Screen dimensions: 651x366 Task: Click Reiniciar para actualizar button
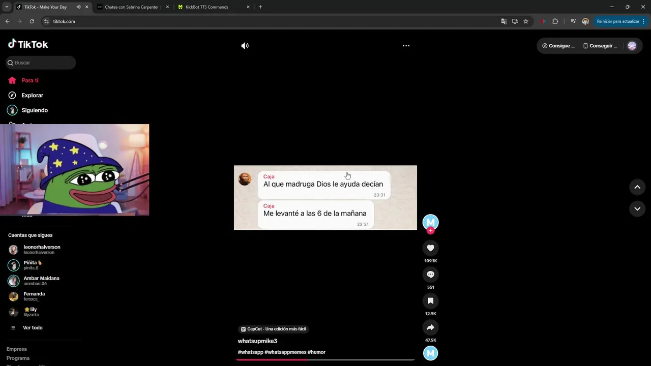618,21
